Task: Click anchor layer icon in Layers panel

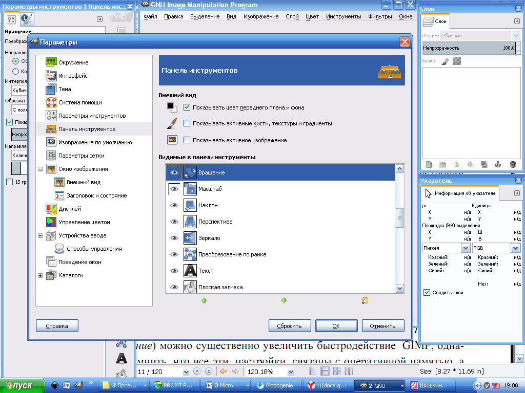Action: coord(498,164)
